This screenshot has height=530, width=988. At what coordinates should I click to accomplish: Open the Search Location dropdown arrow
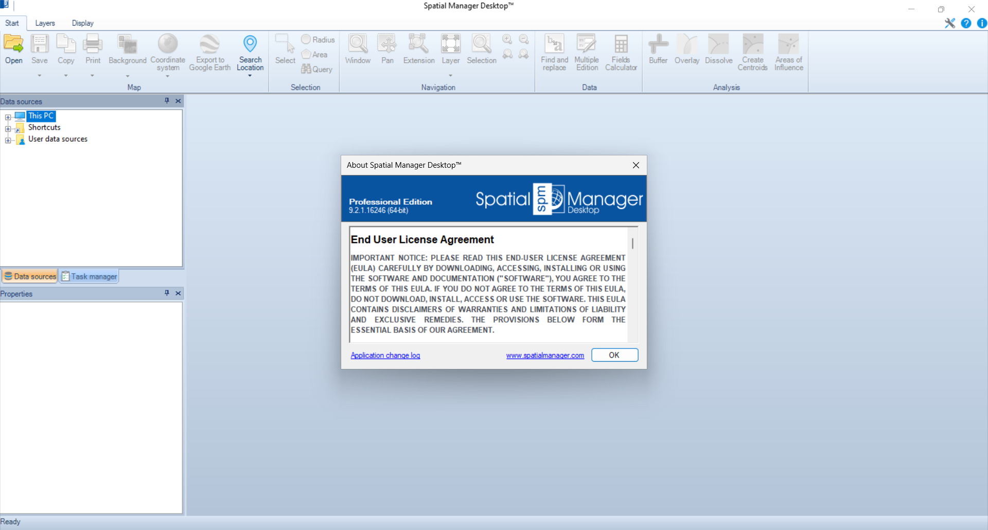[x=250, y=76]
